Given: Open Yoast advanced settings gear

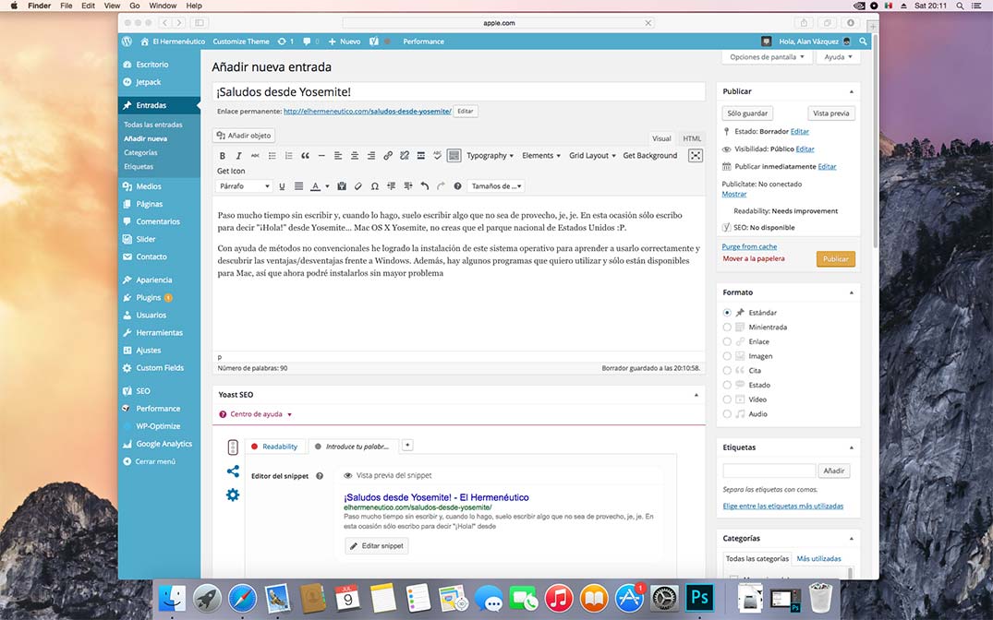Looking at the screenshot, I should click(233, 495).
